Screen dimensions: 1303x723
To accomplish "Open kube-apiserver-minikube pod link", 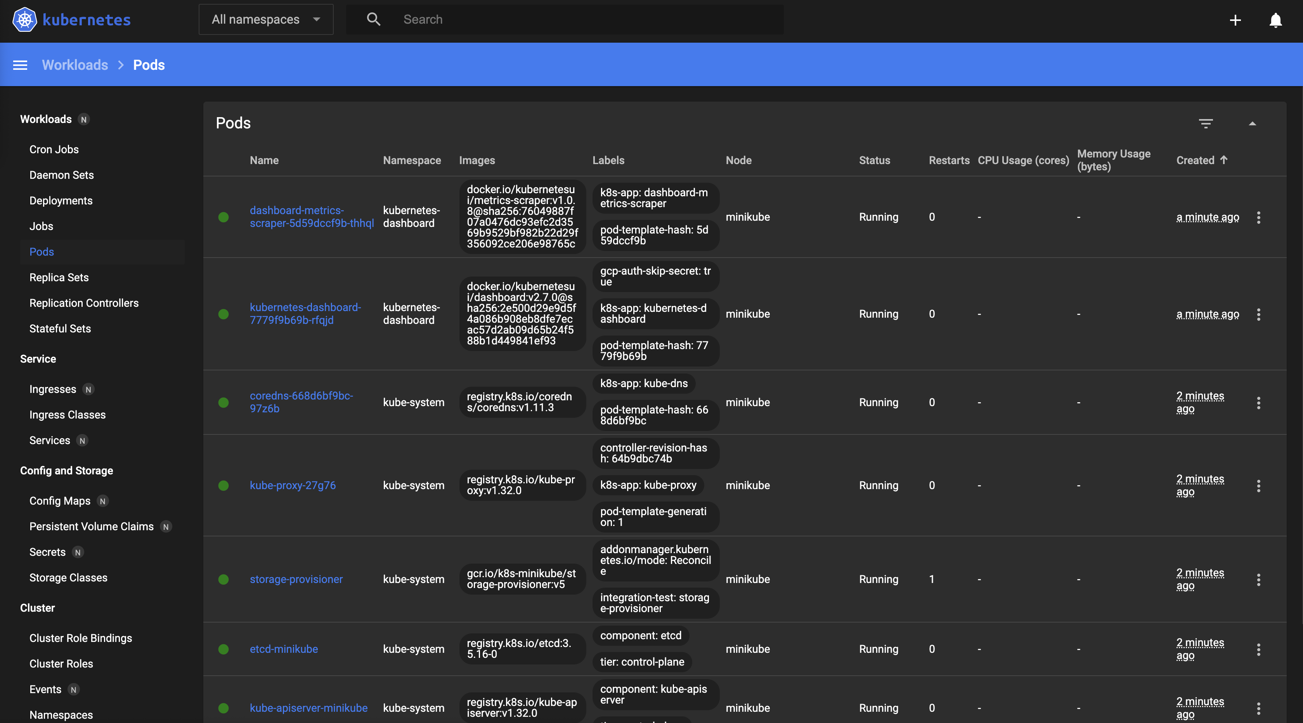I will coord(308,708).
